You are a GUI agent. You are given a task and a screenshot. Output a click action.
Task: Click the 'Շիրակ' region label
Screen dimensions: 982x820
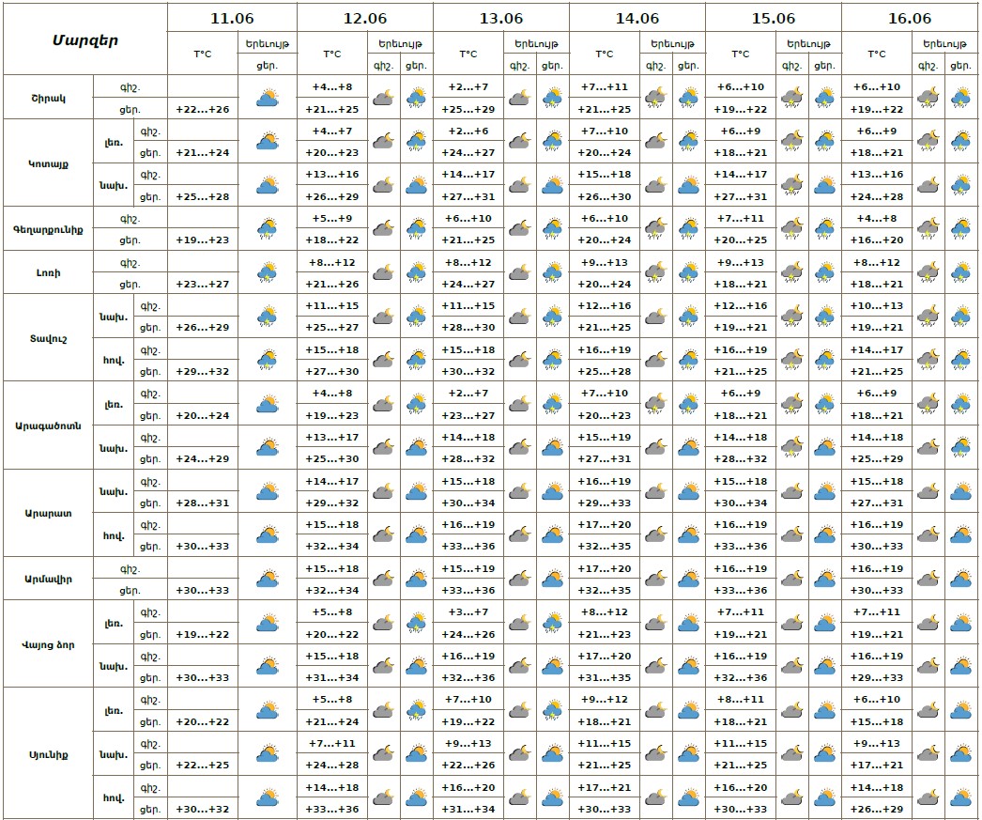tap(48, 99)
